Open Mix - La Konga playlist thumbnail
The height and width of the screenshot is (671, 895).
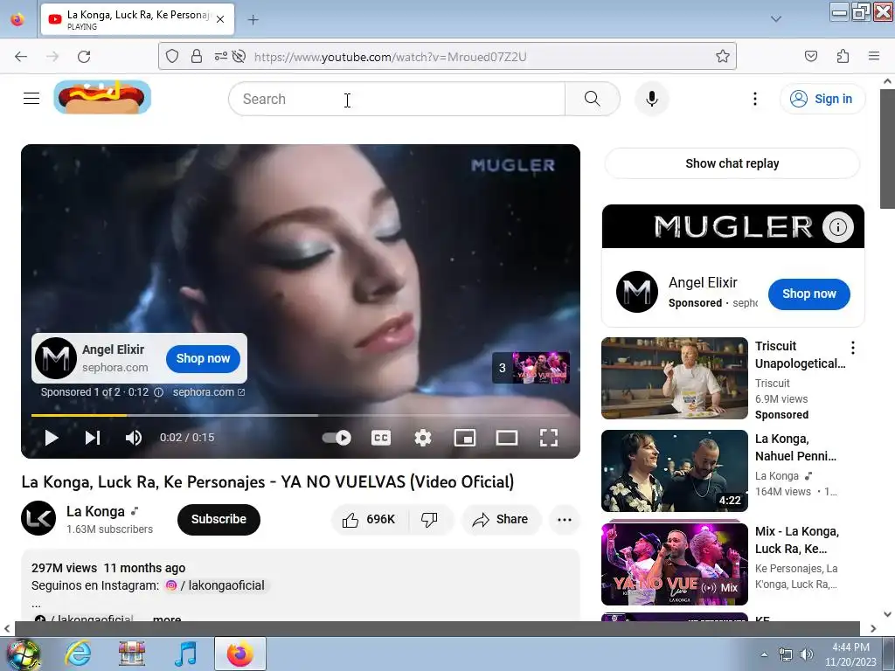[x=675, y=564]
